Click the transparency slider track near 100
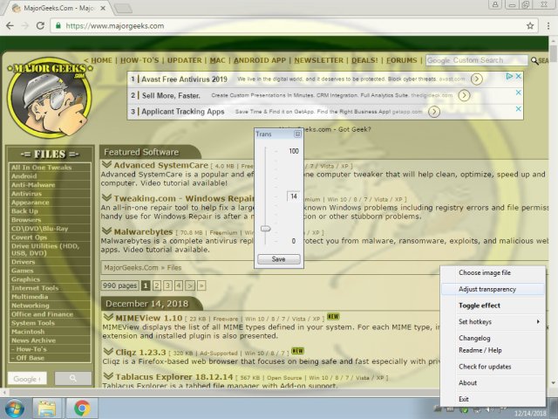The width and height of the screenshot is (558, 419). tap(265, 151)
